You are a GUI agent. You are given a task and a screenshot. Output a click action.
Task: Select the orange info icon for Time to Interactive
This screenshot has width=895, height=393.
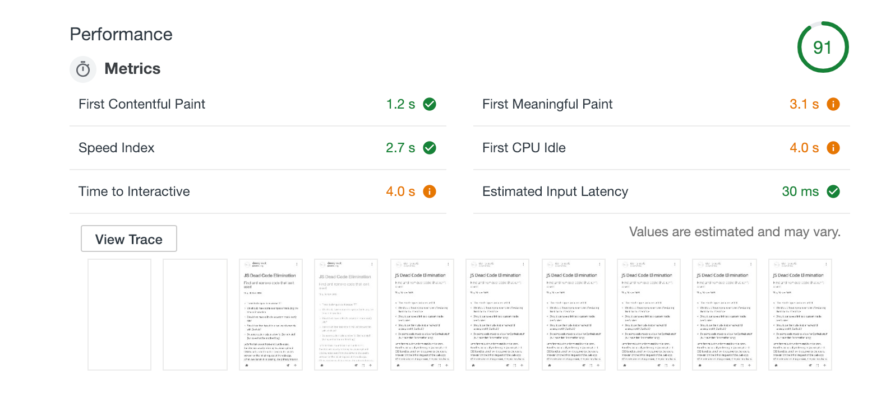[x=428, y=191]
